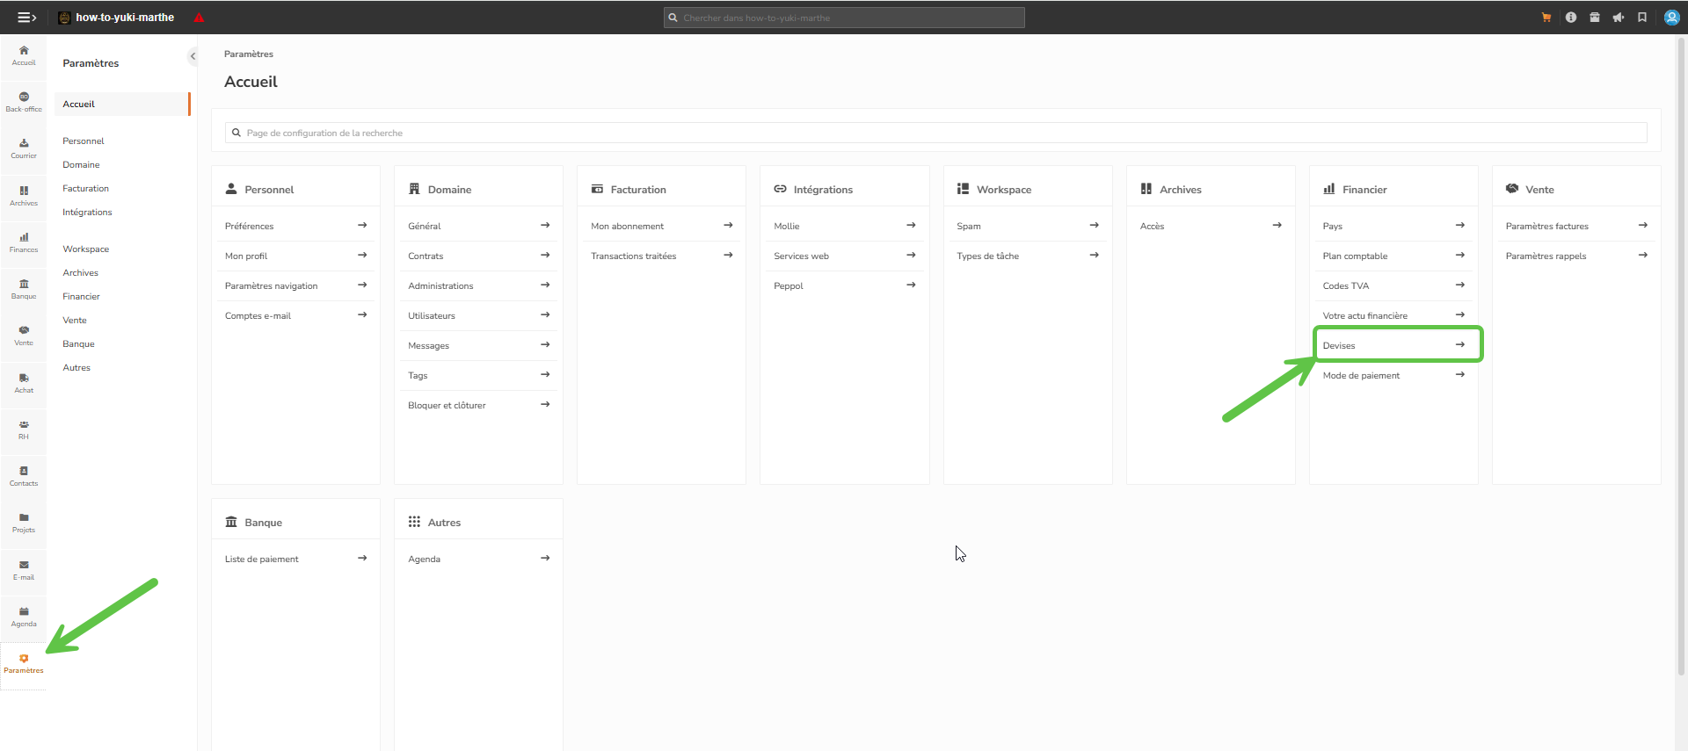Viewport: 1688px width, 751px height.
Task: Open Général under Domaine
Action: point(479,226)
